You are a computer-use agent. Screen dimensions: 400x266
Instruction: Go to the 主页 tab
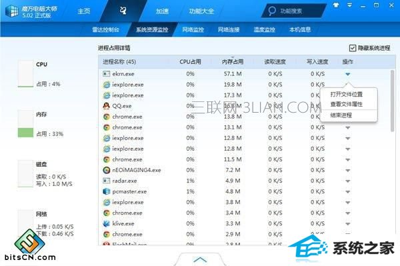coord(84,11)
